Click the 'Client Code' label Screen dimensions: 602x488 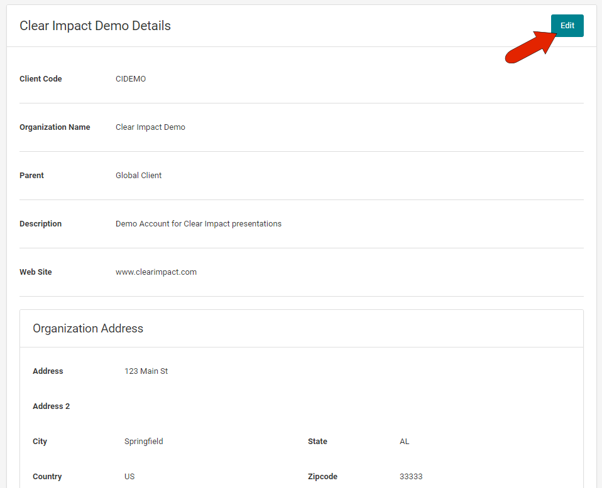pyautogui.click(x=41, y=78)
